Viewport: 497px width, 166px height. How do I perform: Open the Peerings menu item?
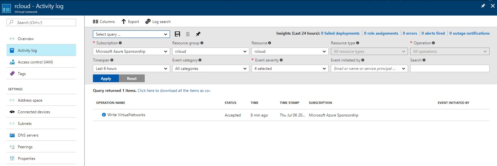41,147
